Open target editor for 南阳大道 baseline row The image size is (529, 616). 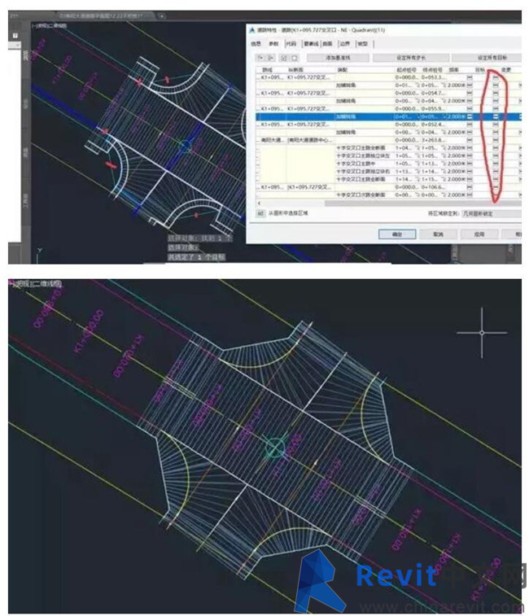click(495, 140)
